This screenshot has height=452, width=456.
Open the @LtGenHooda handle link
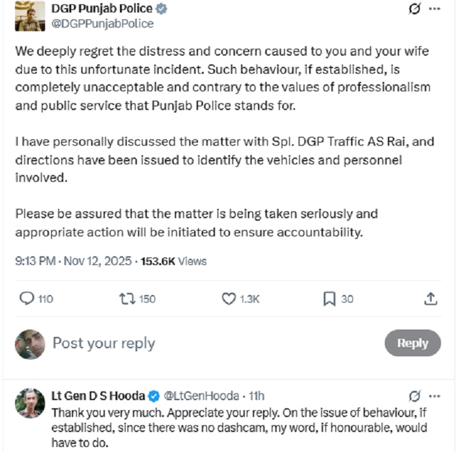(201, 396)
